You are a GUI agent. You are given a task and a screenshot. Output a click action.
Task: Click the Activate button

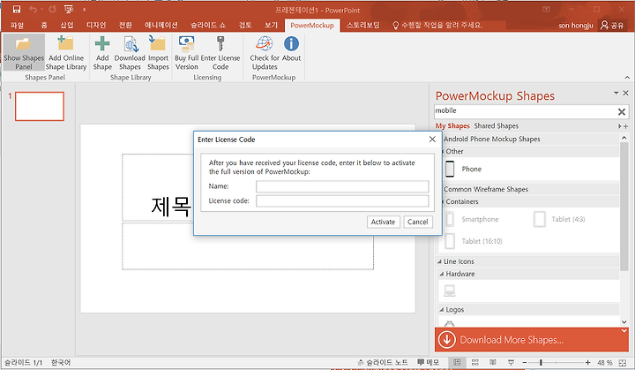383,222
